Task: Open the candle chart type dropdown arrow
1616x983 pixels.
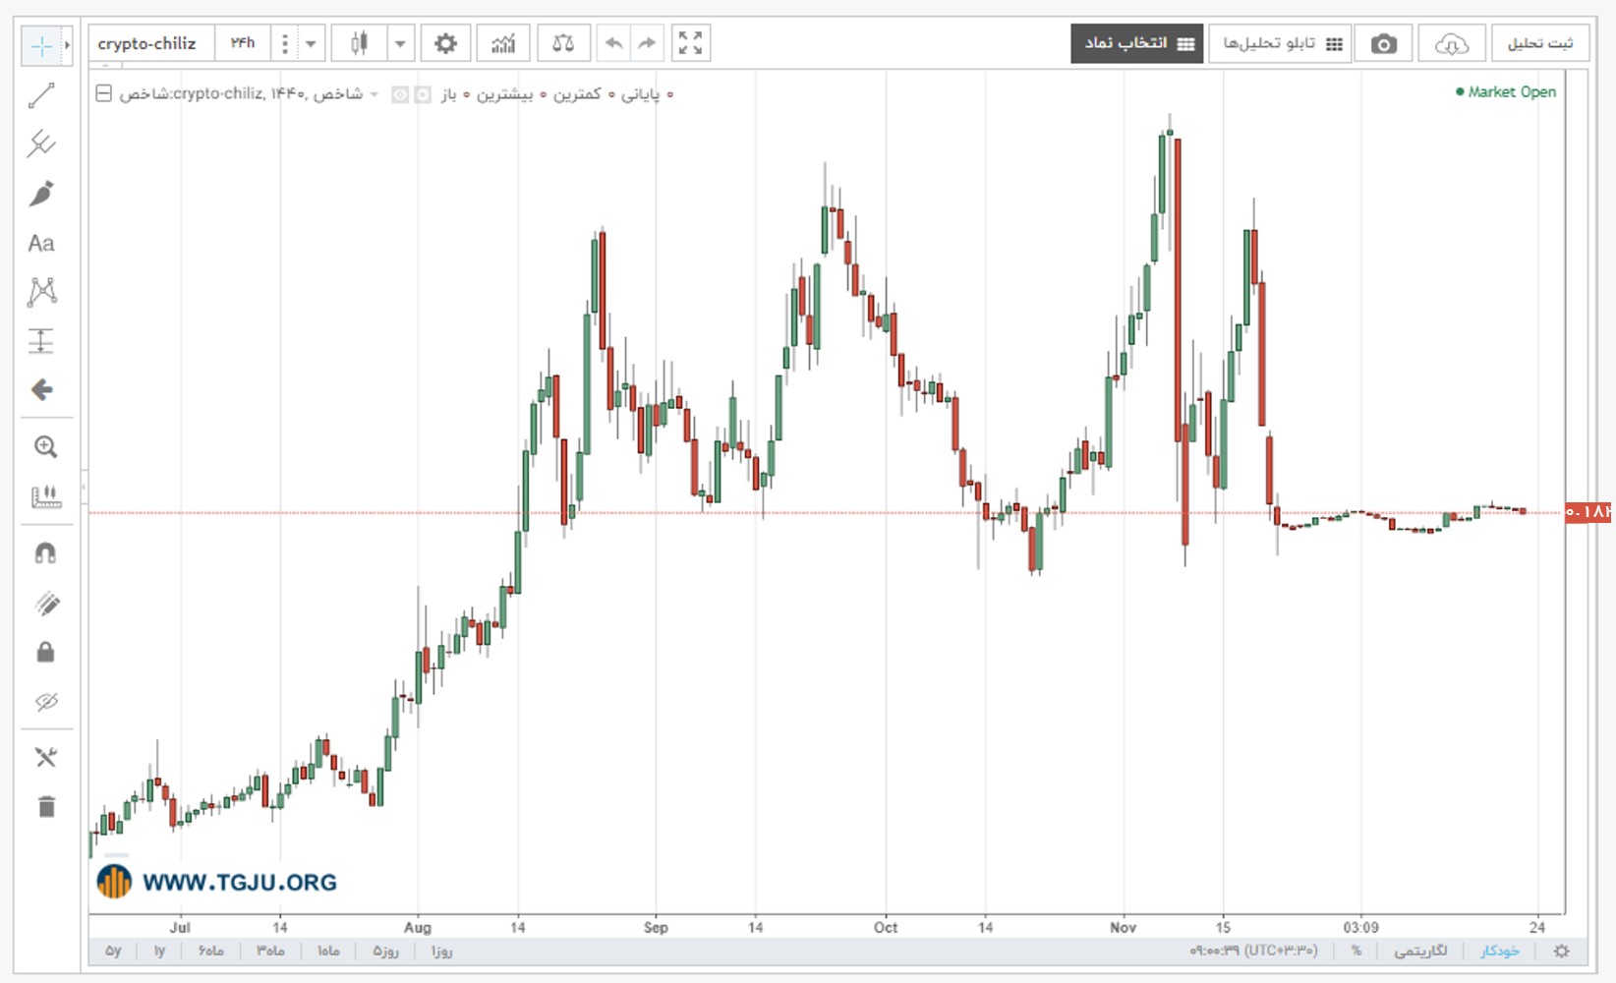Action: (x=400, y=43)
